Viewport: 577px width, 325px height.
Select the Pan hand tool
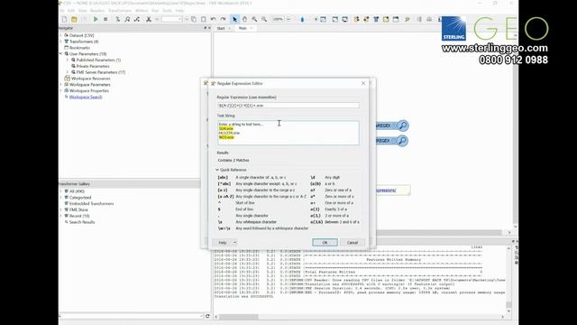point(244,19)
